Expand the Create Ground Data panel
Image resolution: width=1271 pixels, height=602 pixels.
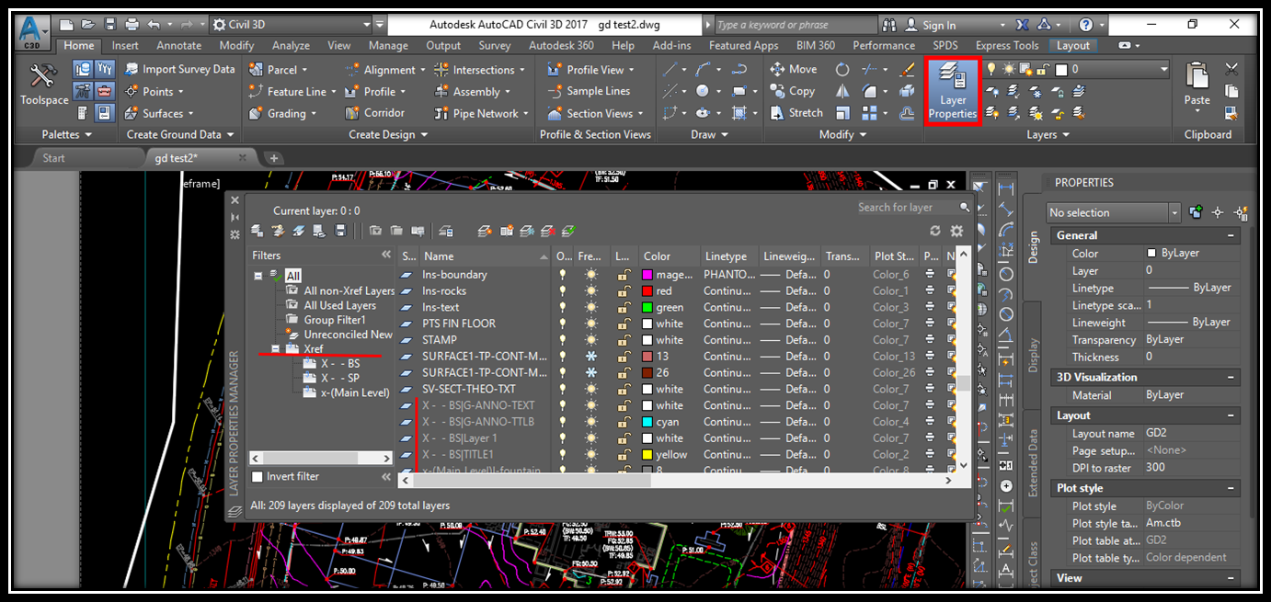[180, 134]
